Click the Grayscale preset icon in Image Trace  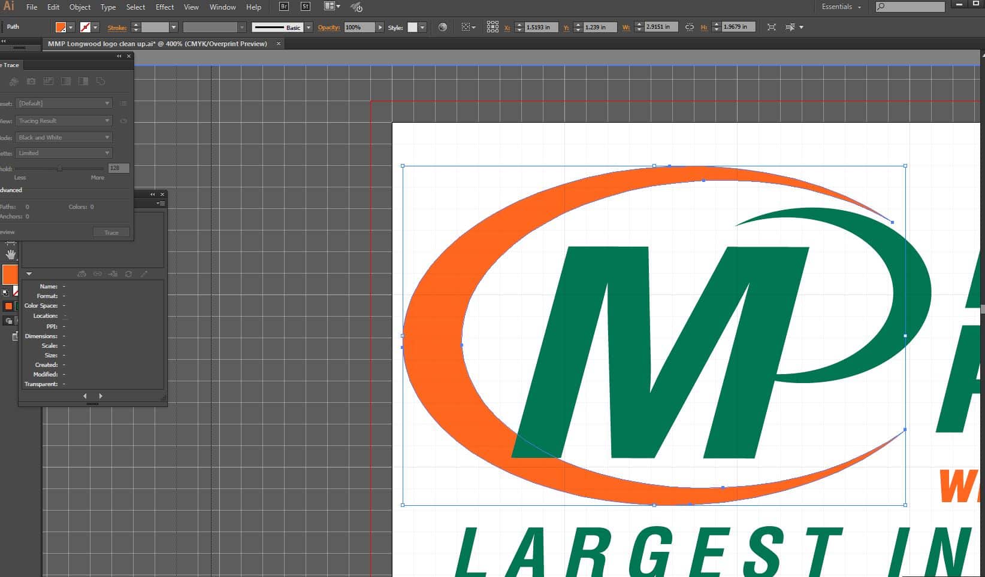coord(66,81)
